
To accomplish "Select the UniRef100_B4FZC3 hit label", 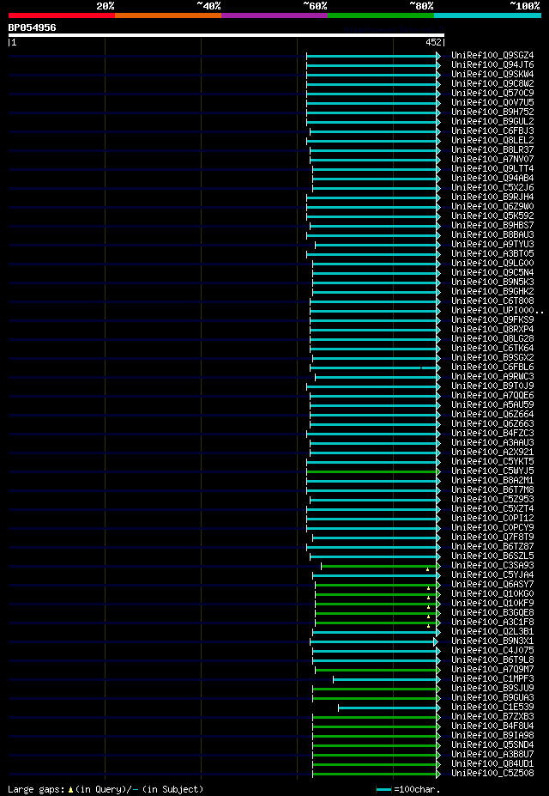I will coord(492,433).
